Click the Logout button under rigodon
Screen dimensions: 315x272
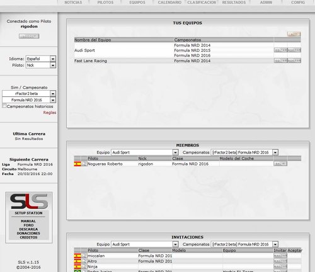pos(29,36)
